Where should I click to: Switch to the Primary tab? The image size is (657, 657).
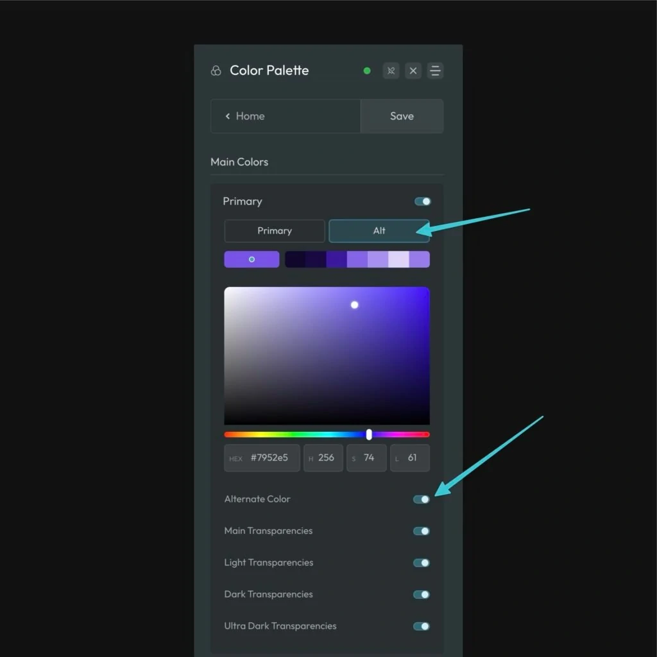pyautogui.click(x=275, y=231)
